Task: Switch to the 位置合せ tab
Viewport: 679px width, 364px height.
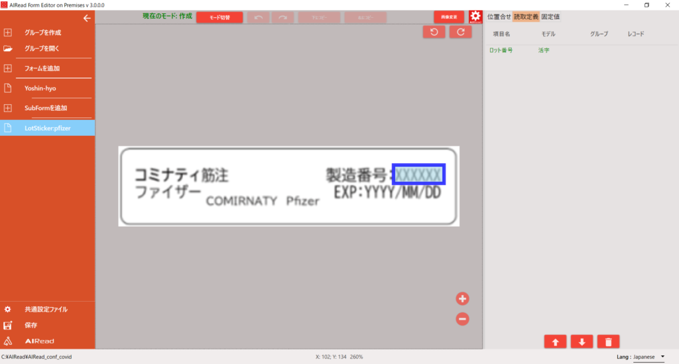Action: [499, 17]
